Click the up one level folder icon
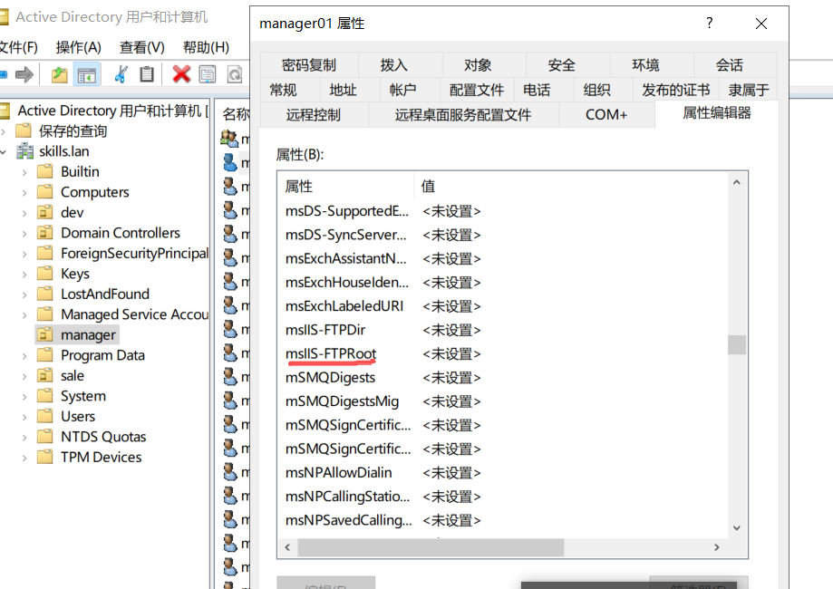 [x=60, y=74]
